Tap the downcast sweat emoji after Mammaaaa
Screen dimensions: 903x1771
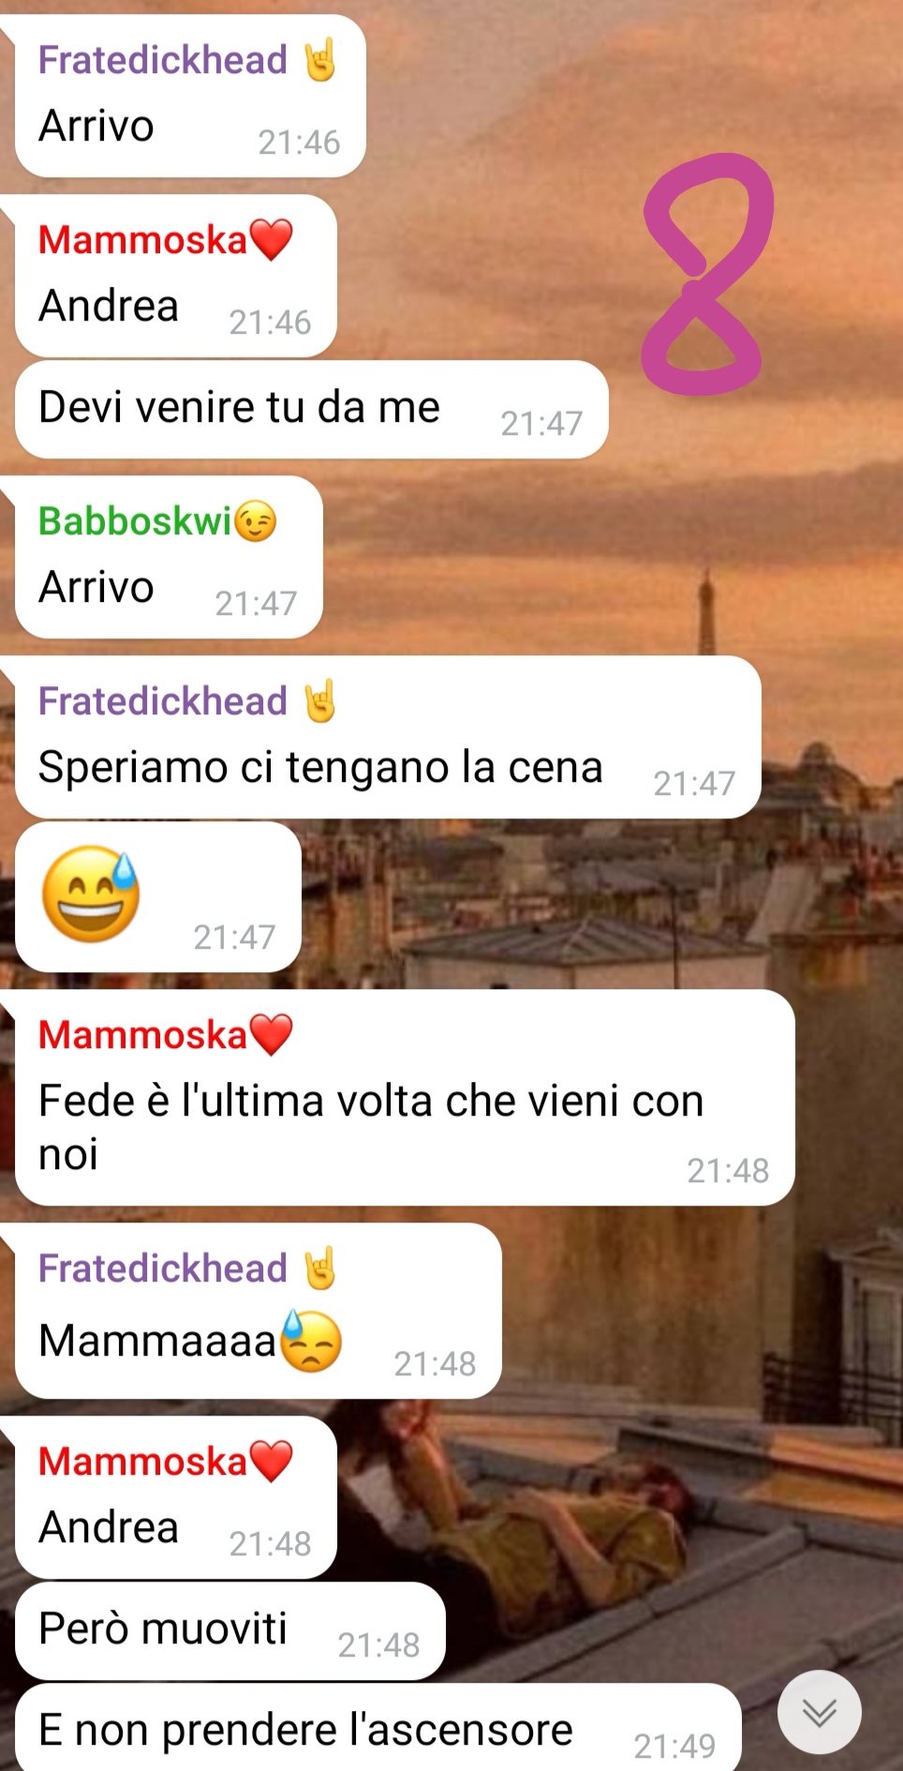[312, 1341]
